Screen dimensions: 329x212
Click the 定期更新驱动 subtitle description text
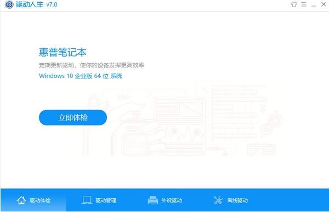point(92,65)
